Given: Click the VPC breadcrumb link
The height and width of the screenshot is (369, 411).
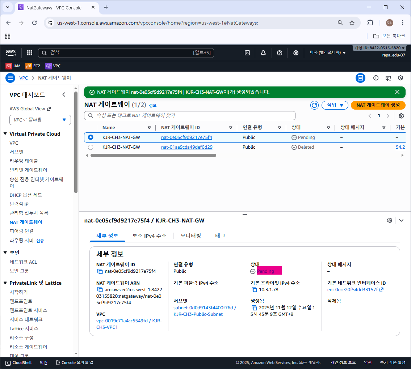Looking at the screenshot, I should click(23, 78).
